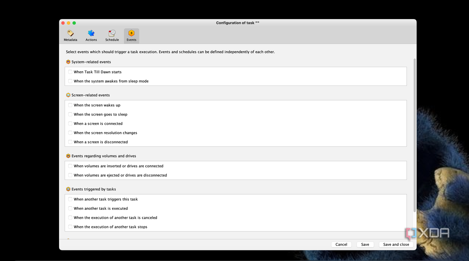The image size is (469, 261).
Task: Tick 'When the screen resolution changes'
Action: point(70,133)
